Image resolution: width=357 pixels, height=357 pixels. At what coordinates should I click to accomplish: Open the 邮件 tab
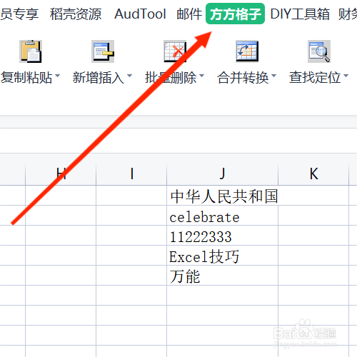[x=189, y=14]
